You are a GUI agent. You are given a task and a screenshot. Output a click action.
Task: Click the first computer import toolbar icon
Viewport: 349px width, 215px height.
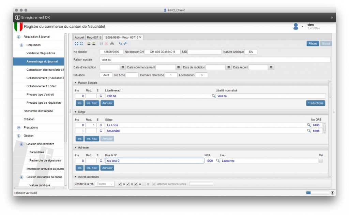89,44
